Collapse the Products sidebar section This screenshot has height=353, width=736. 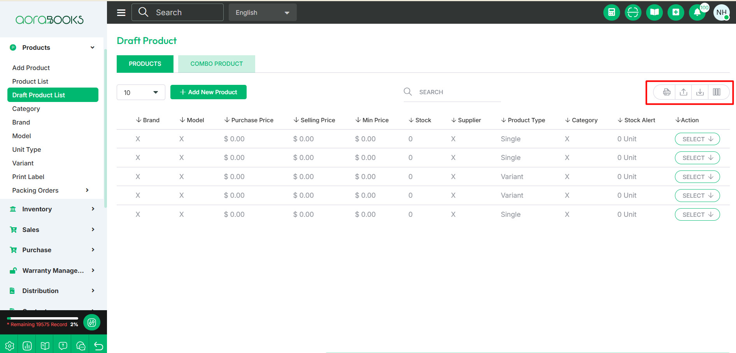(x=93, y=47)
